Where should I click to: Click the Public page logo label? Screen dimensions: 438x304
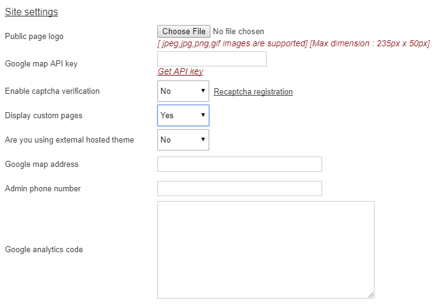[x=34, y=37]
